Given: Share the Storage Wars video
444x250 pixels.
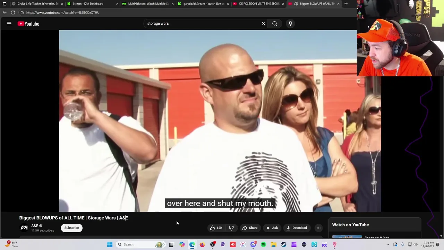Looking at the screenshot, I should [x=250, y=228].
